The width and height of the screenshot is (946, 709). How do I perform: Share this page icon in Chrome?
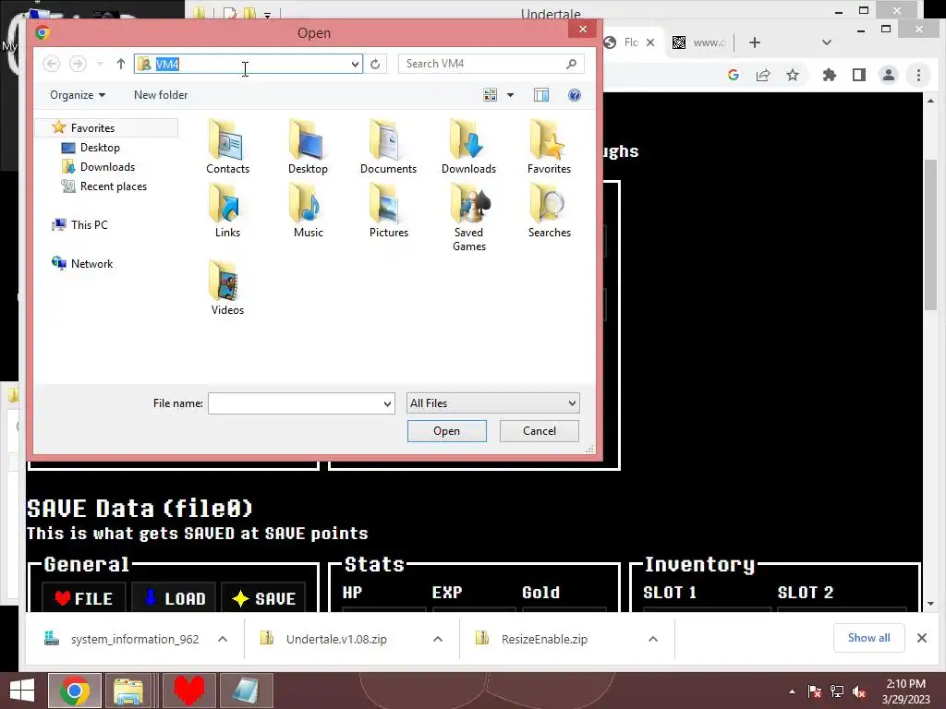[762, 75]
